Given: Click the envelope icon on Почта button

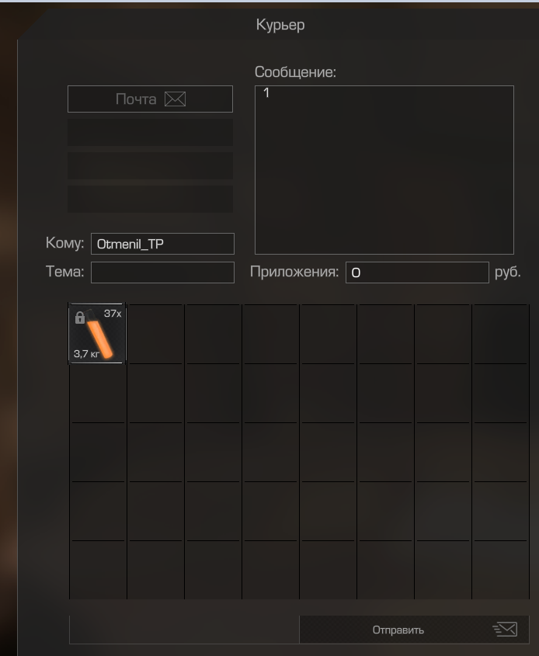Looking at the screenshot, I should click(x=175, y=99).
